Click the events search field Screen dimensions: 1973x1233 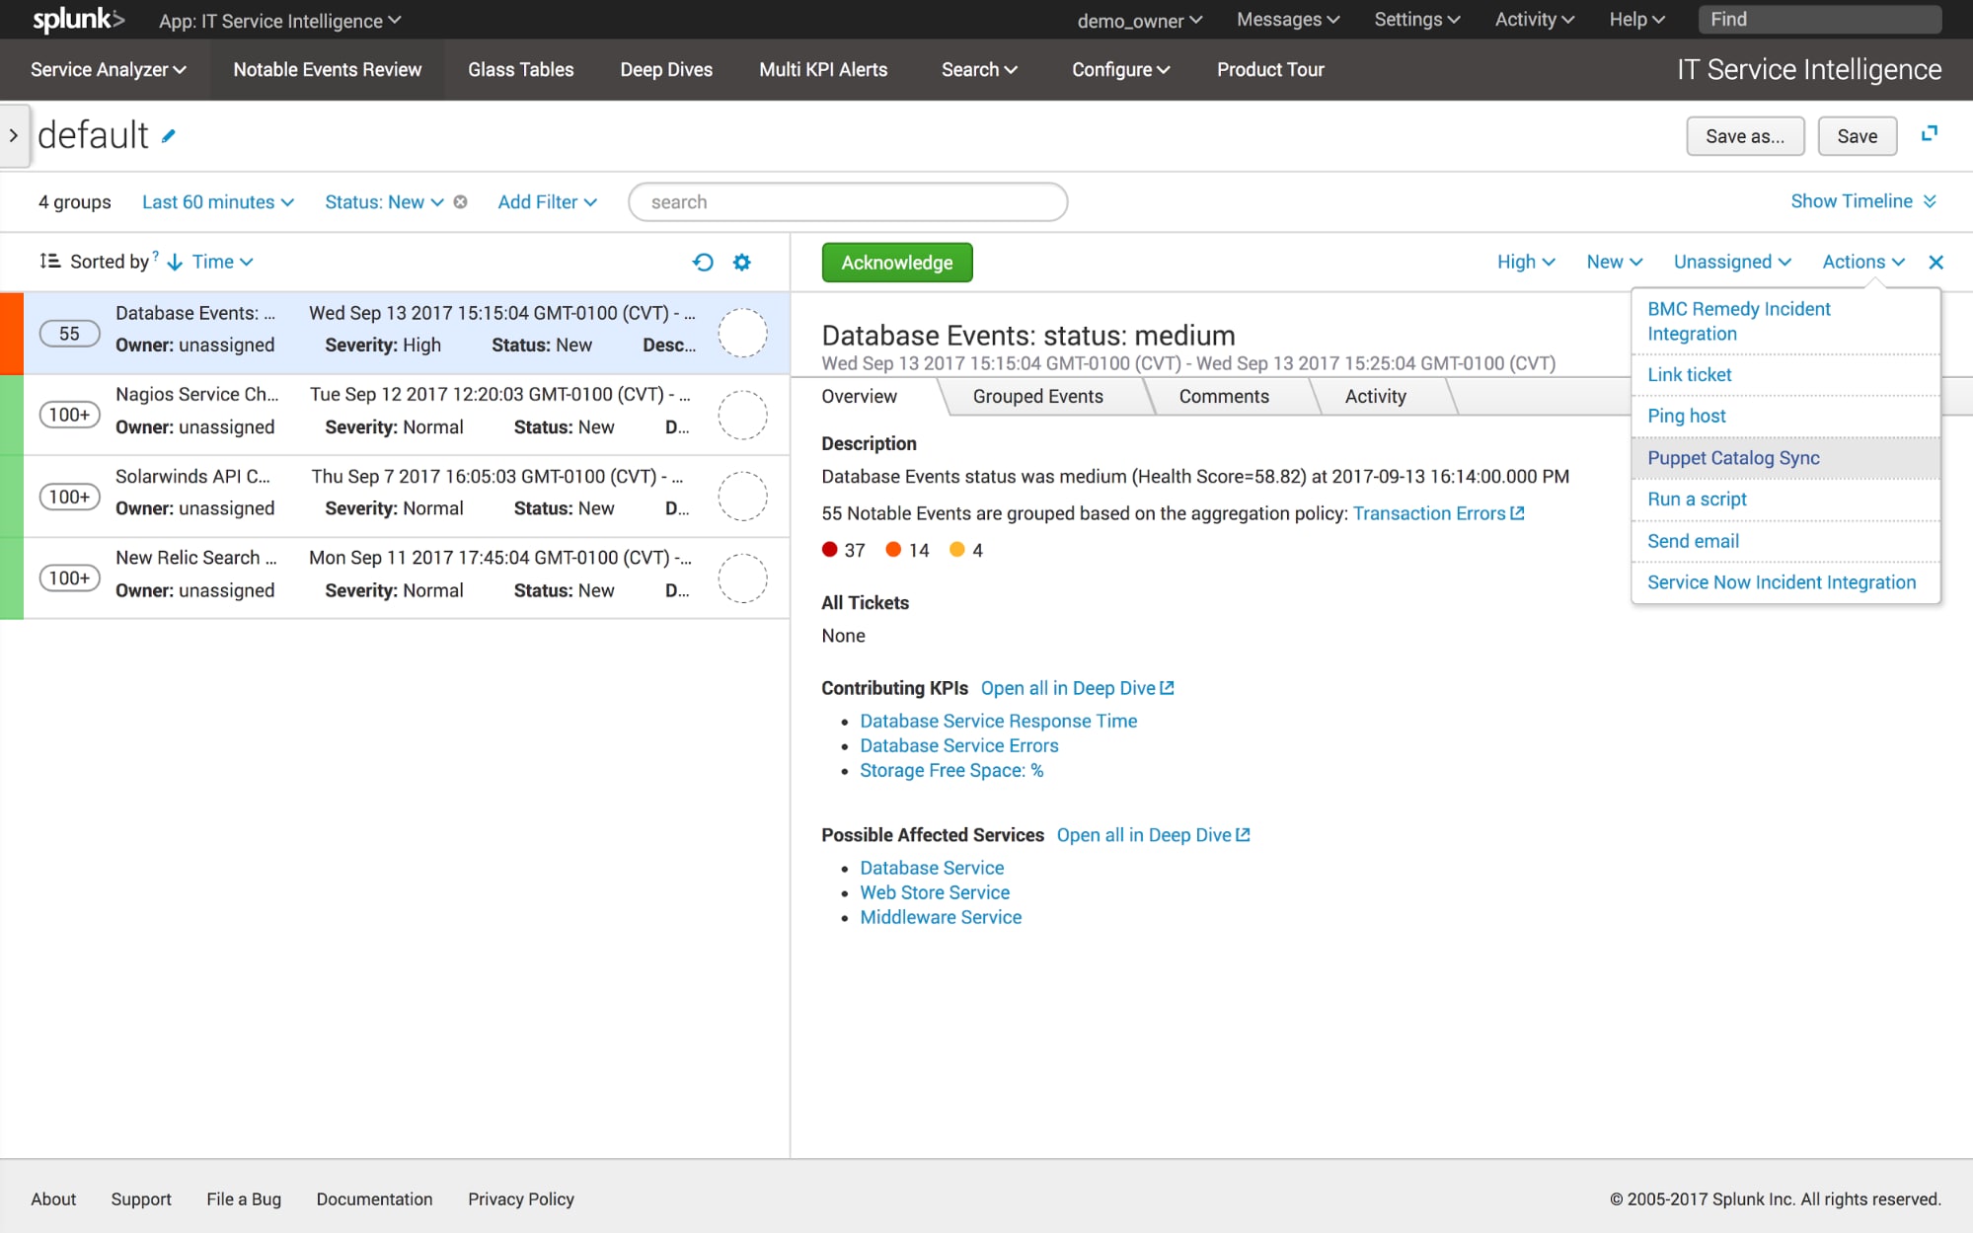848,201
